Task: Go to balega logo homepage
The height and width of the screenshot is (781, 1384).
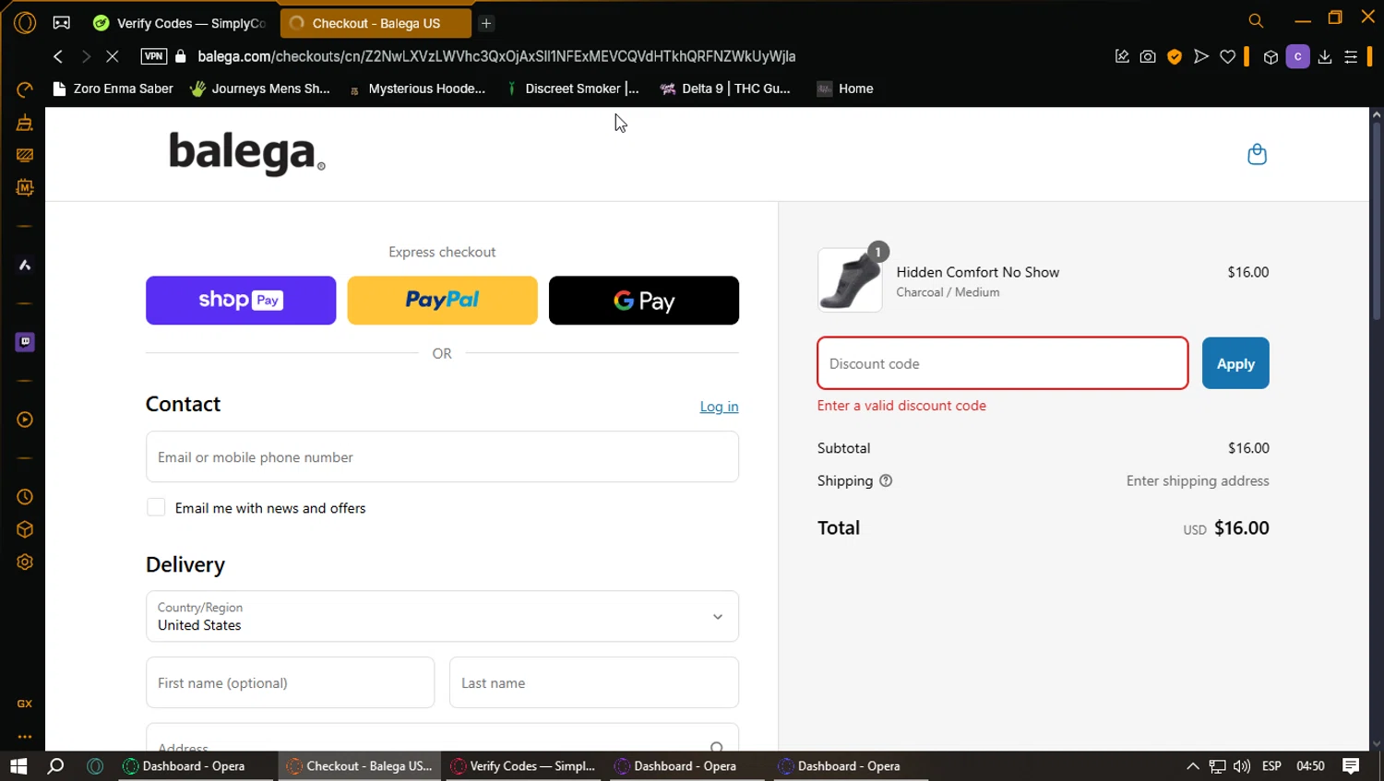Action: [x=246, y=153]
